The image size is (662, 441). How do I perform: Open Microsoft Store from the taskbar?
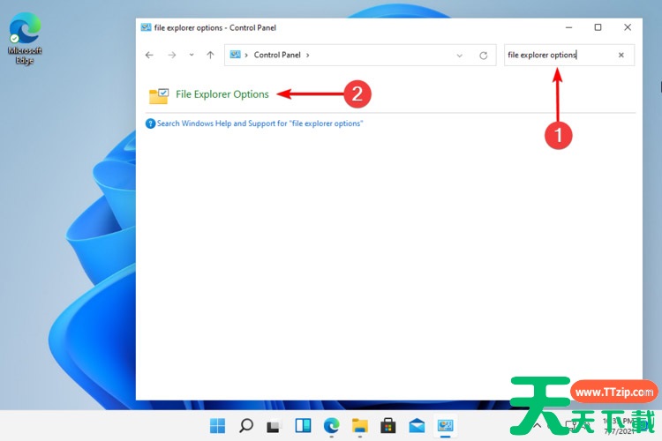pyautogui.click(x=388, y=426)
